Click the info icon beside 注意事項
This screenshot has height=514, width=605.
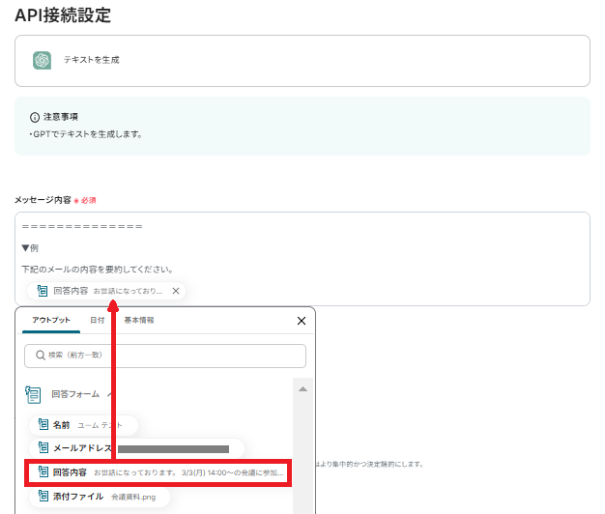35,117
